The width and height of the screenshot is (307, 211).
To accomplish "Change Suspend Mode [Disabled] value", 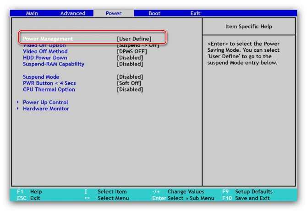I will point(130,77).
